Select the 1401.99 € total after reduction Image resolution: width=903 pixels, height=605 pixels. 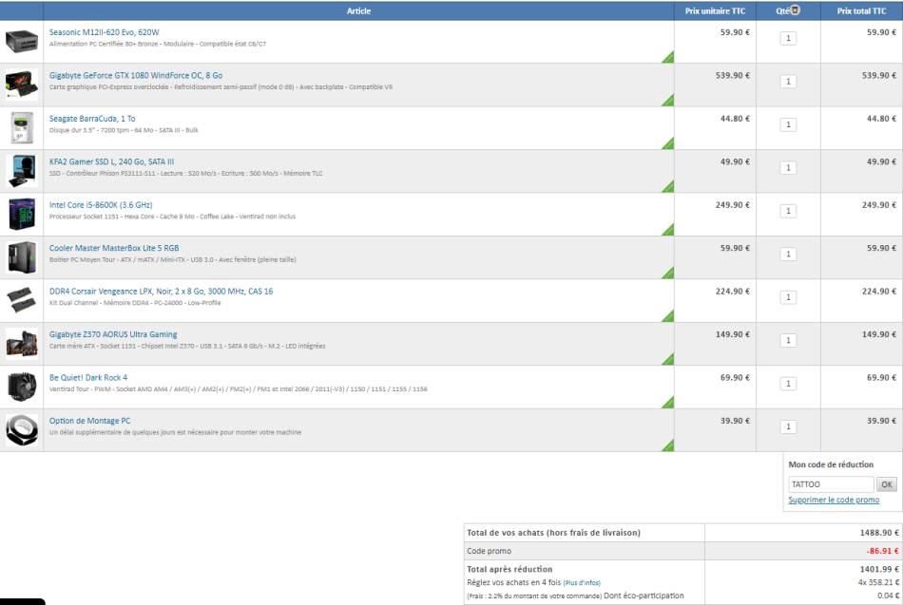[x=879, y=569]
